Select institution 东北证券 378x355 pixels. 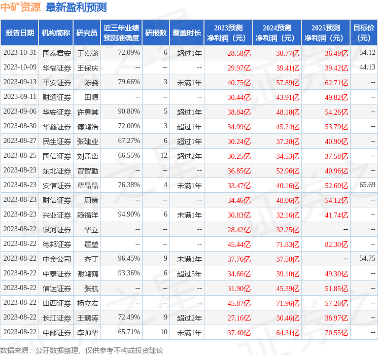57,170
